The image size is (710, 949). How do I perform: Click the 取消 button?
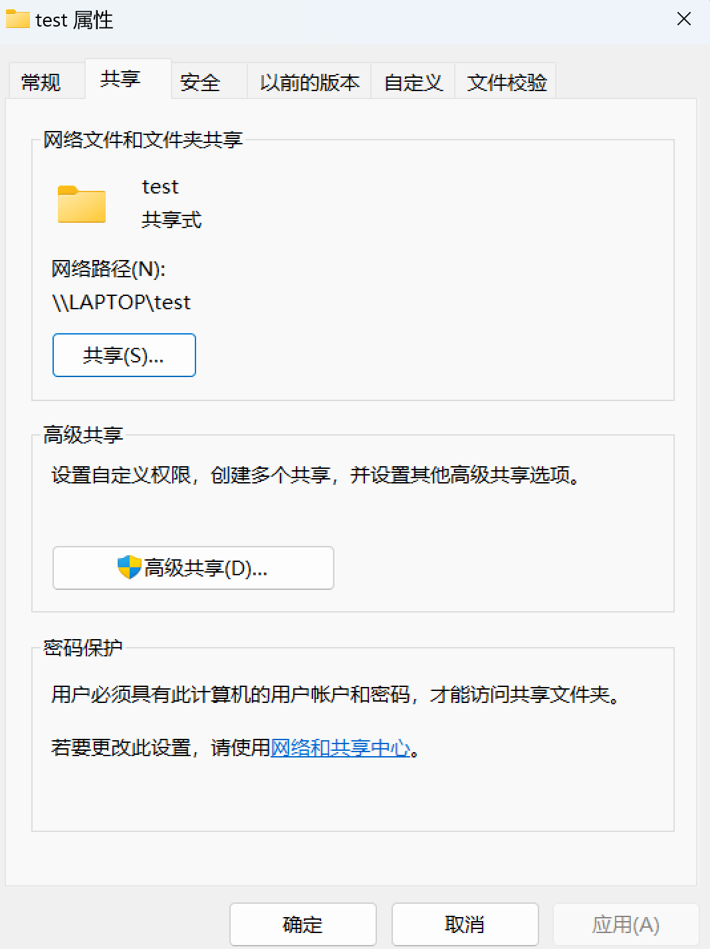pos(465,924)
